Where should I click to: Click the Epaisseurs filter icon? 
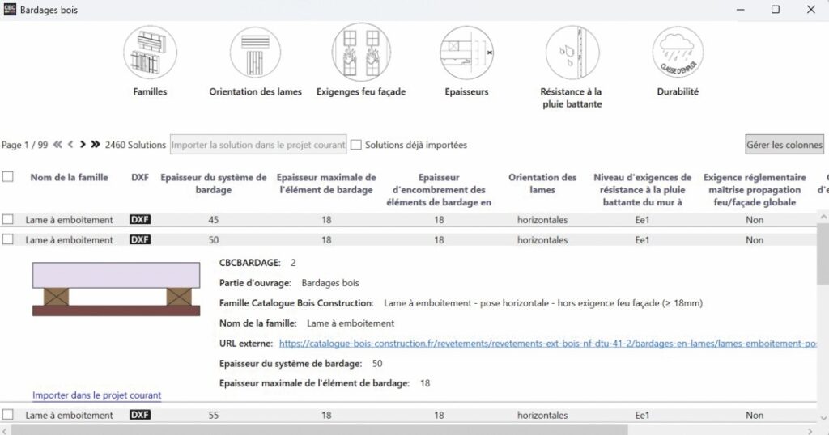click(x=466, y=52)
